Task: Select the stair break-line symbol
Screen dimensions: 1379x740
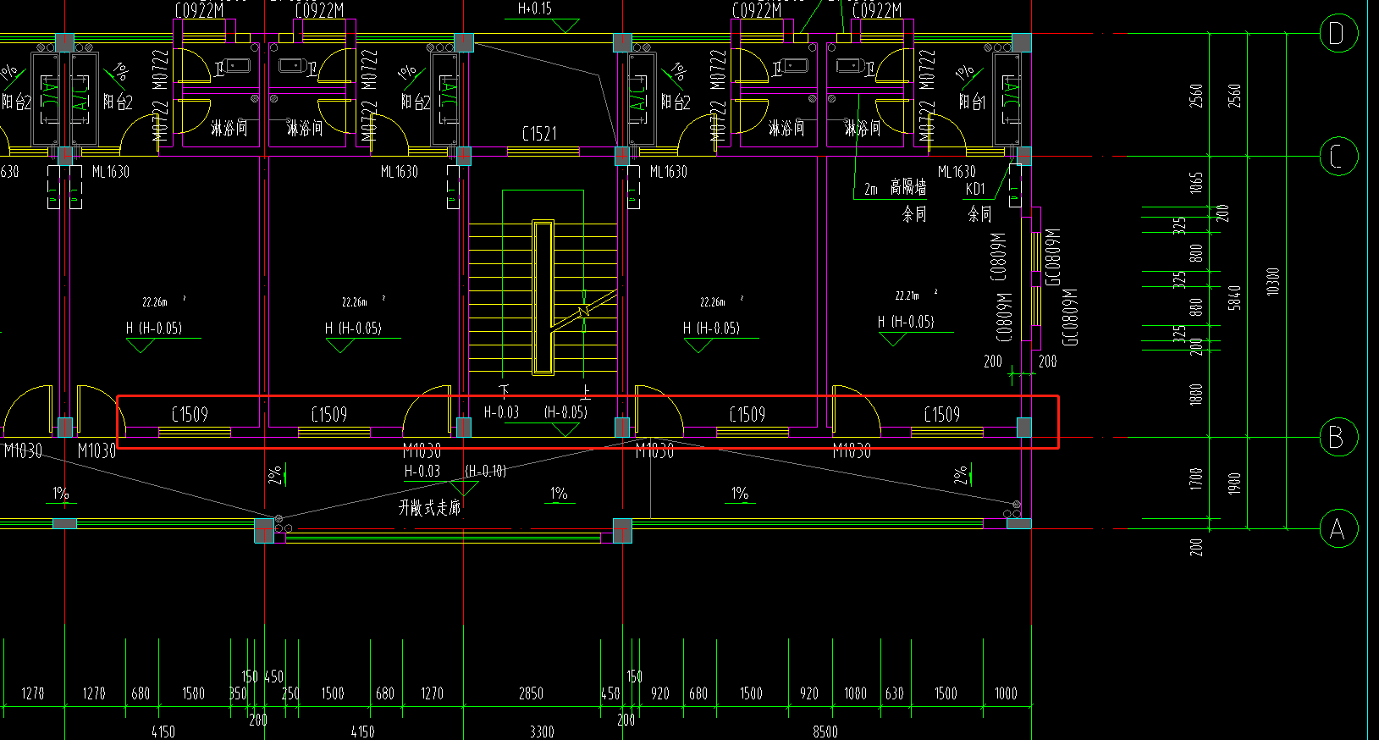Action: pos(584,312)
